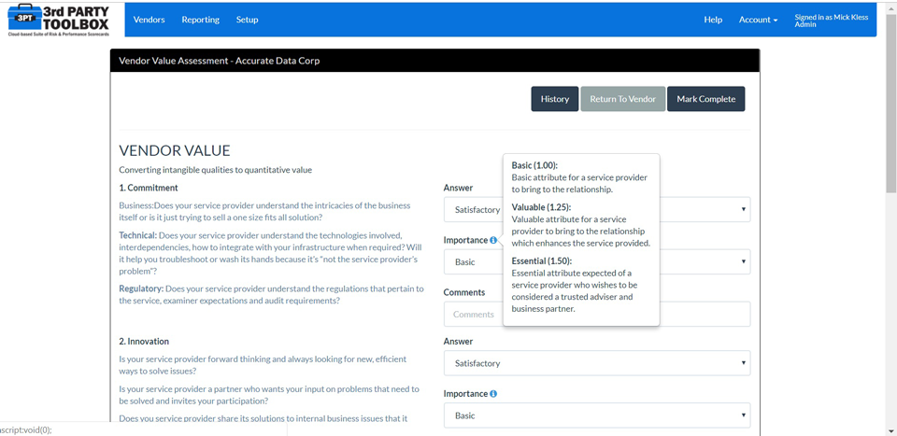897x436 pixels.
Task: Open the Setup menu
Action: [247, 20]
